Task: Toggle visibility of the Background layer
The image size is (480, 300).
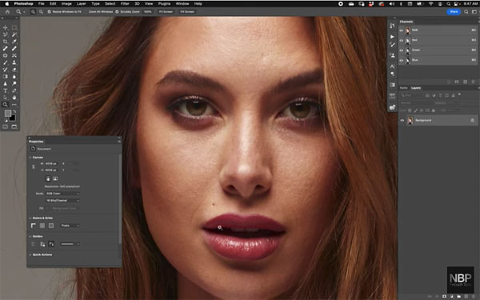Action: tap(402, 120)
